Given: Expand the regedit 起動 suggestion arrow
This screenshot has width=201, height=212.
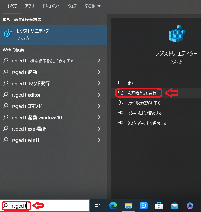Looking at the screenshot, I should (x=99, y=72).
